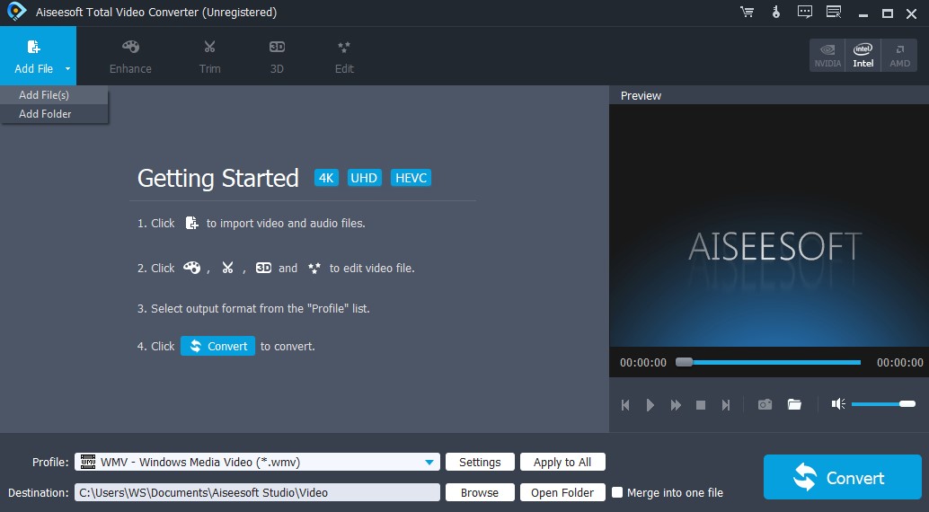Open profile Settings
Image resolution: width=929 pixels, height=512 pixels.
point(480,463)
